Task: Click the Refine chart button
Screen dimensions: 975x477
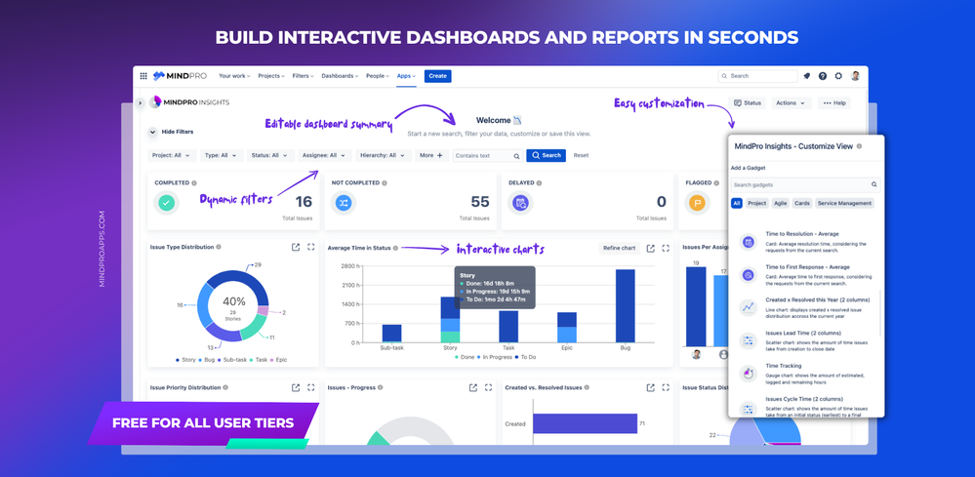Action: point(620,248)
